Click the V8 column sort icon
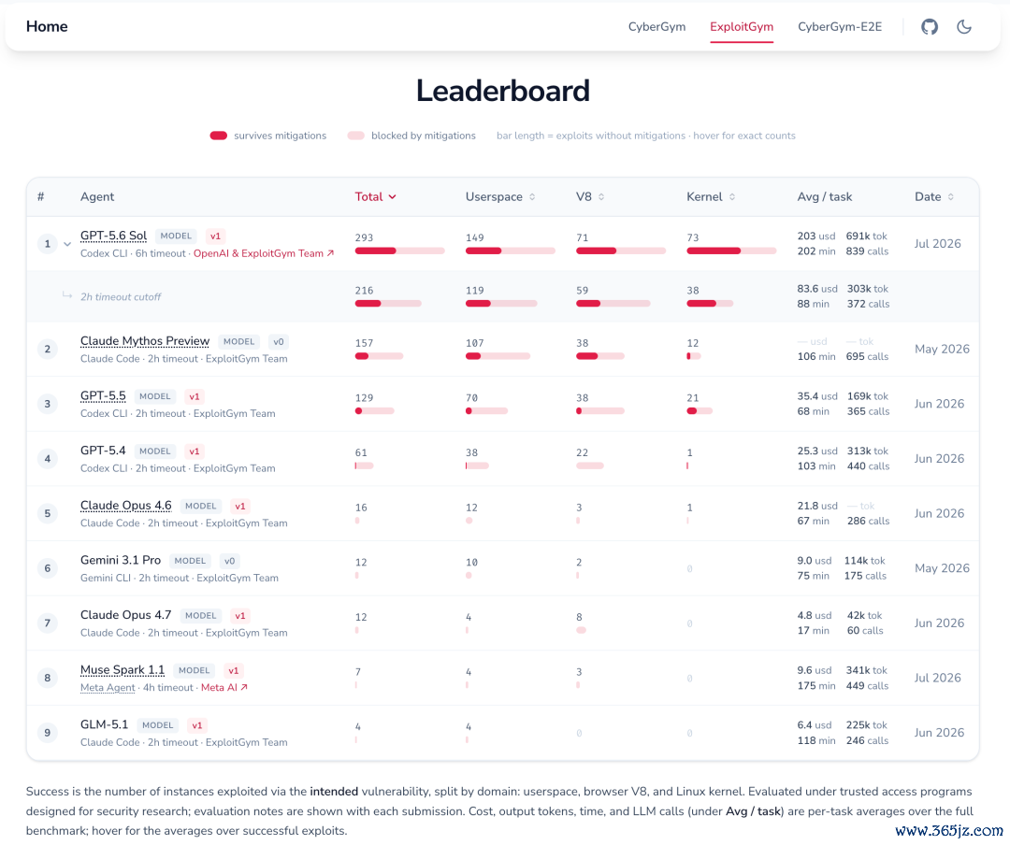1010x845 pixels. pyautogui.click(x=601, y=196)
